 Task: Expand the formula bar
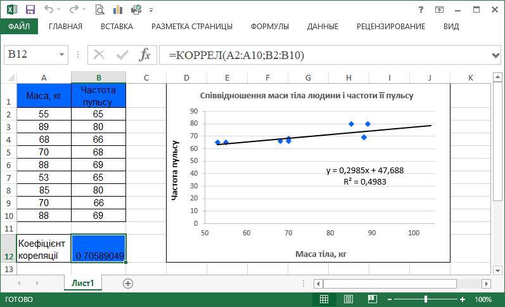[496, 55]
